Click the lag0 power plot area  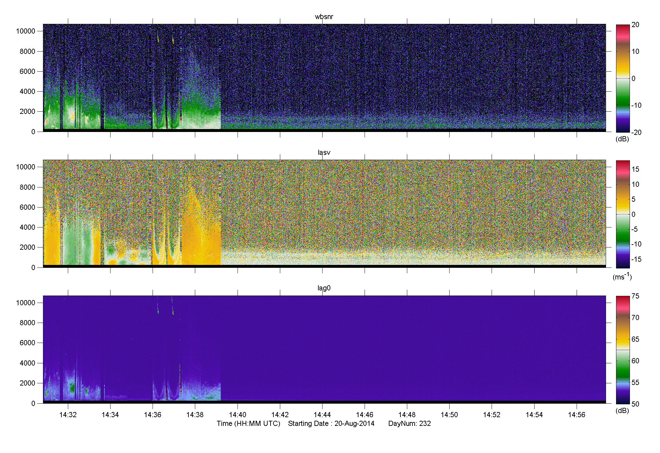point(325,349)
